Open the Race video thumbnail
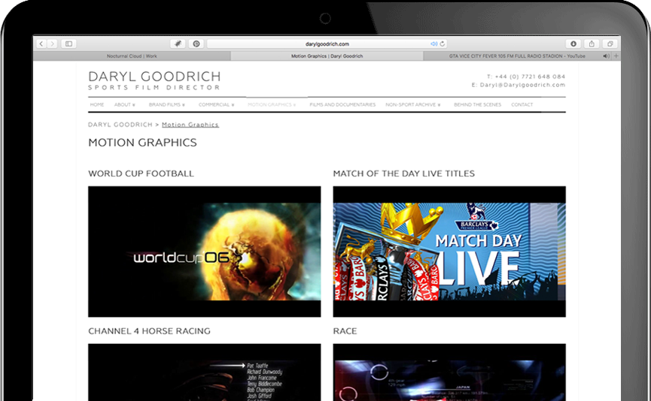Viewport: 651px width, 401px height. (x=449, y=372)
